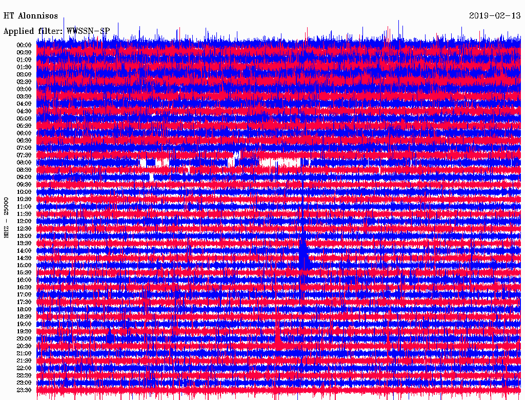Select the 14:30 time row label
This screenshot has height=400, width=525.
[24, 258]
